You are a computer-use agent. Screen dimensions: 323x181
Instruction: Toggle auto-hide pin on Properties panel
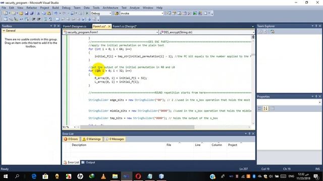(316, 96)
